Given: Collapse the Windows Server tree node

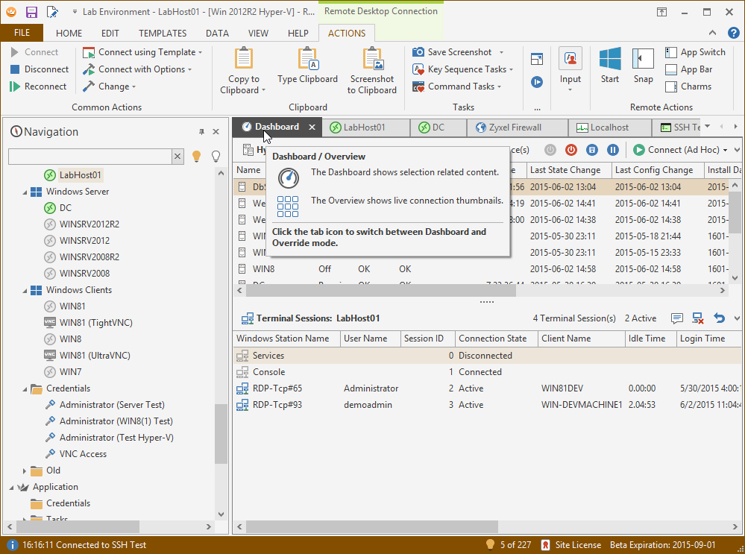Looking at the screenshot, I should click(25, 191).
